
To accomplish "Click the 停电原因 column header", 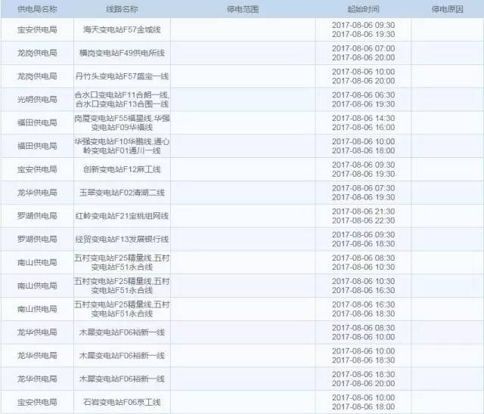I will (x=447, y=9).
